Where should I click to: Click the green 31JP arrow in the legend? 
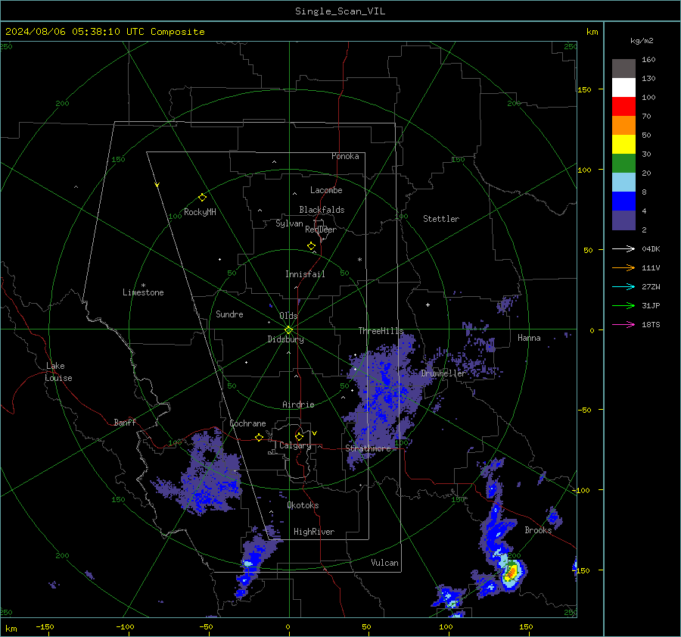click(623, 306)
